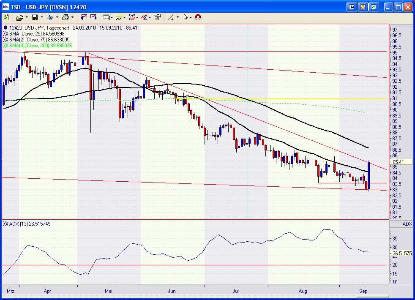Viewport: 415px width, 300px height.
Task: Click the Mai month label on time axis
Action: (108, 291)
